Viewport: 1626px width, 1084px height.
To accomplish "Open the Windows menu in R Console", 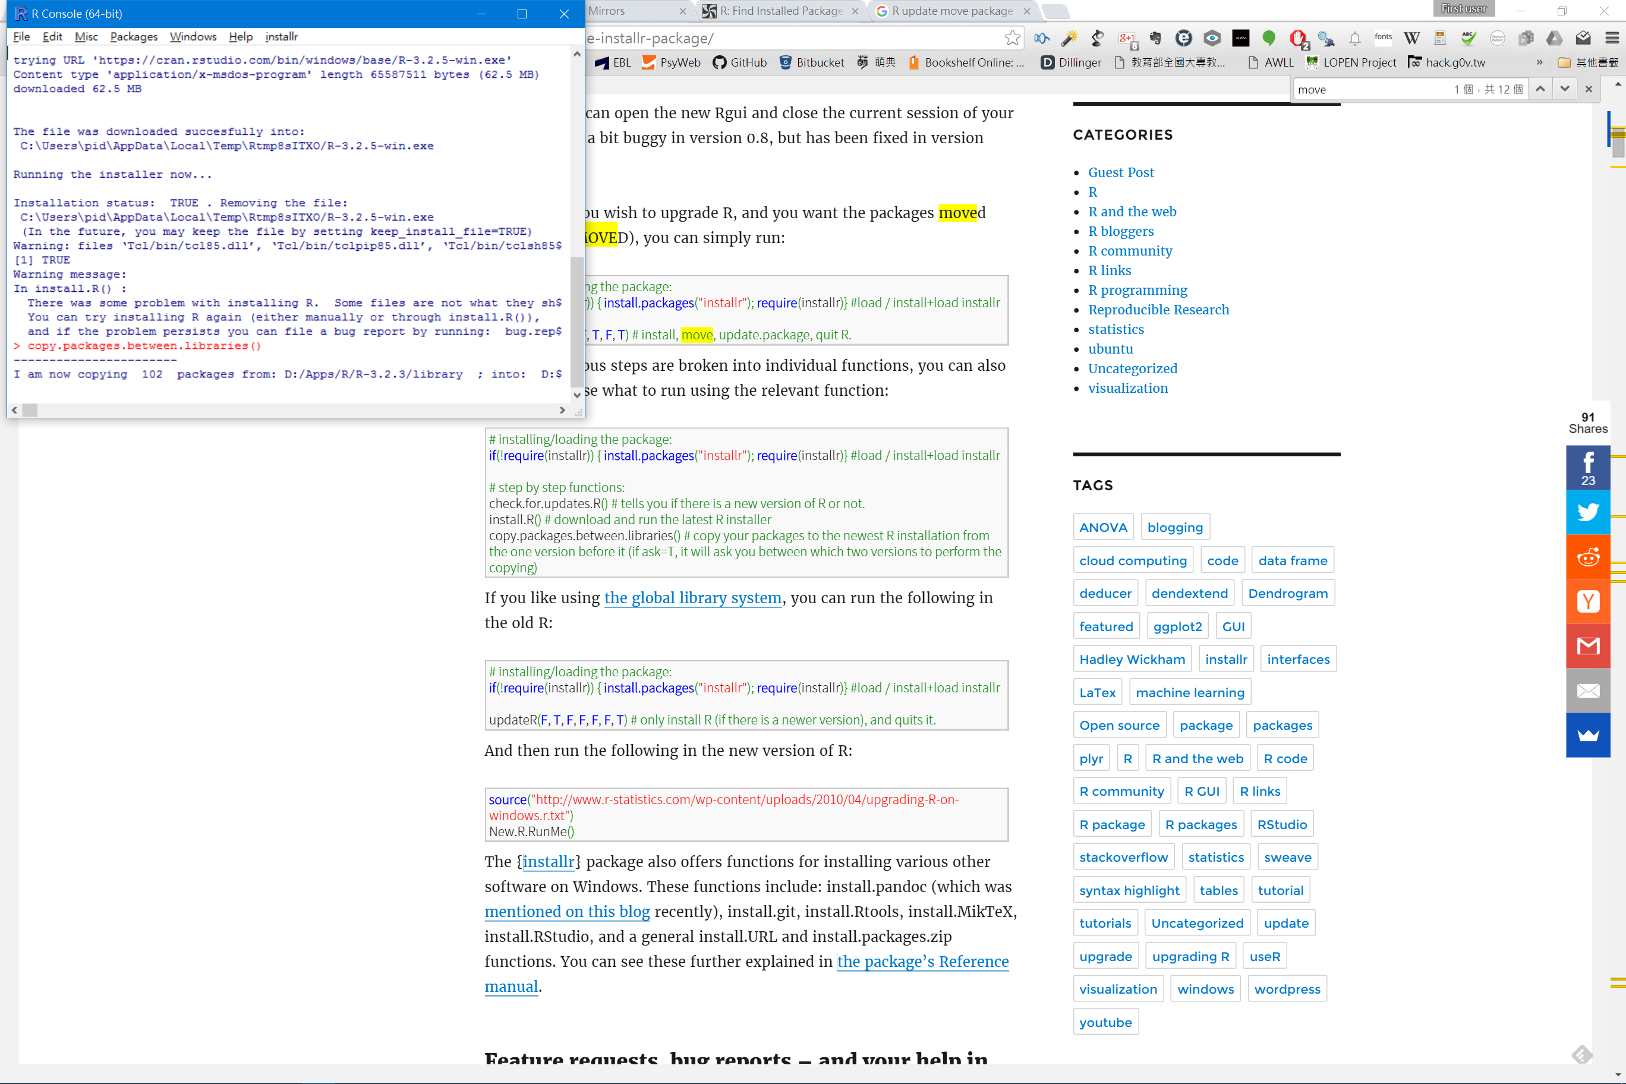I will click(193, 37).
